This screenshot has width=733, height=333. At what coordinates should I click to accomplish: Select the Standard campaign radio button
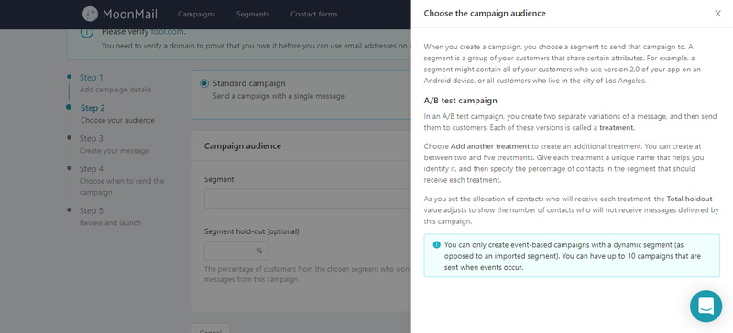(204, 83)
